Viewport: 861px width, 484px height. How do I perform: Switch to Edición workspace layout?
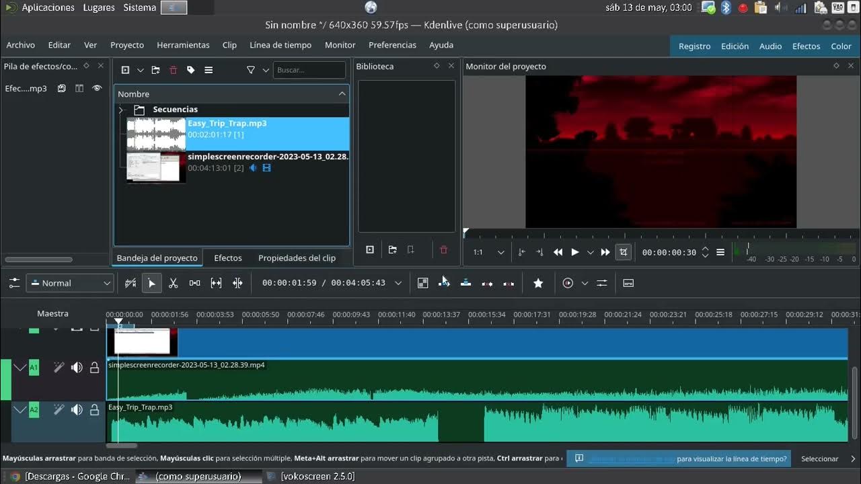(x=735, y=46)
